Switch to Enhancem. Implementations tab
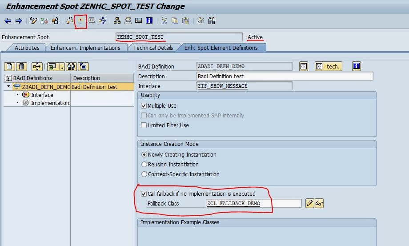The width and height of the screenshot is (409, 246). click(85, 48)
